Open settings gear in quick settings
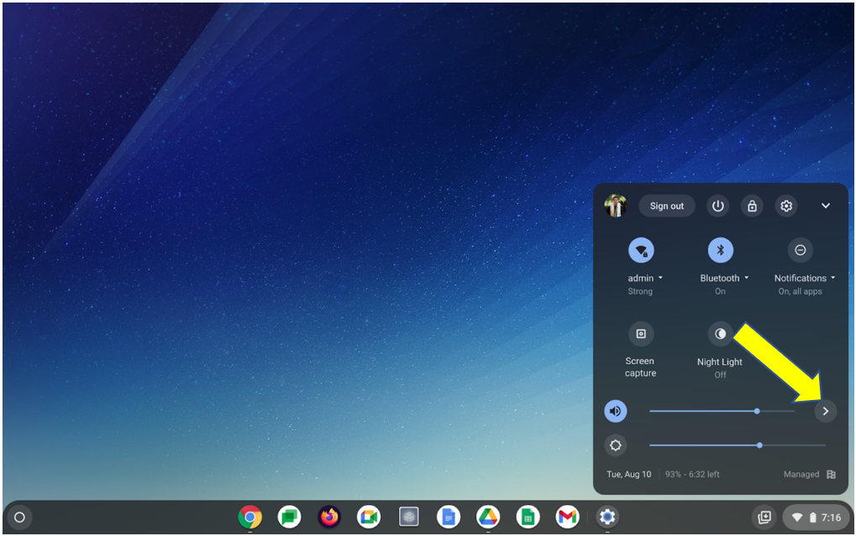 click(786, 206)
